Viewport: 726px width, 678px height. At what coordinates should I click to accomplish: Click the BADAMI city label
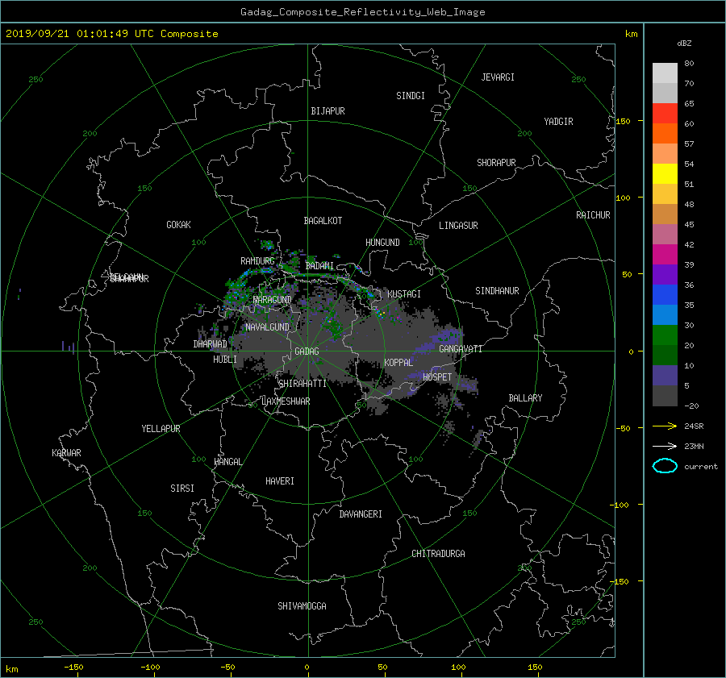[319, 266]
